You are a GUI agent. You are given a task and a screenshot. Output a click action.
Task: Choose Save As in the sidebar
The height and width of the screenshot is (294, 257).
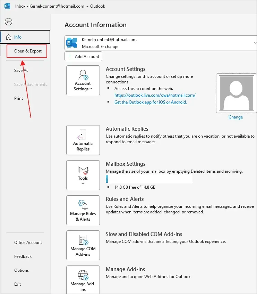(21, 71)
